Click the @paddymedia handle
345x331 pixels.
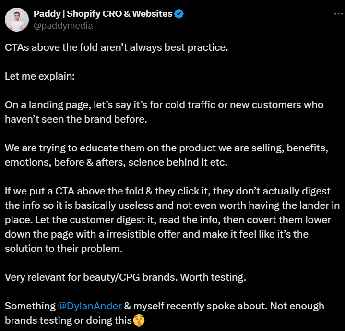click(x=63, y=26)
